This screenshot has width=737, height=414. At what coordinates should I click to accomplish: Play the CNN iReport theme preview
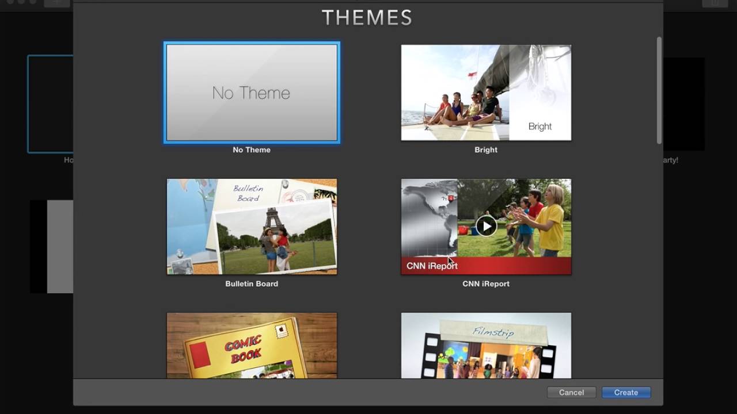click(486, 226)
